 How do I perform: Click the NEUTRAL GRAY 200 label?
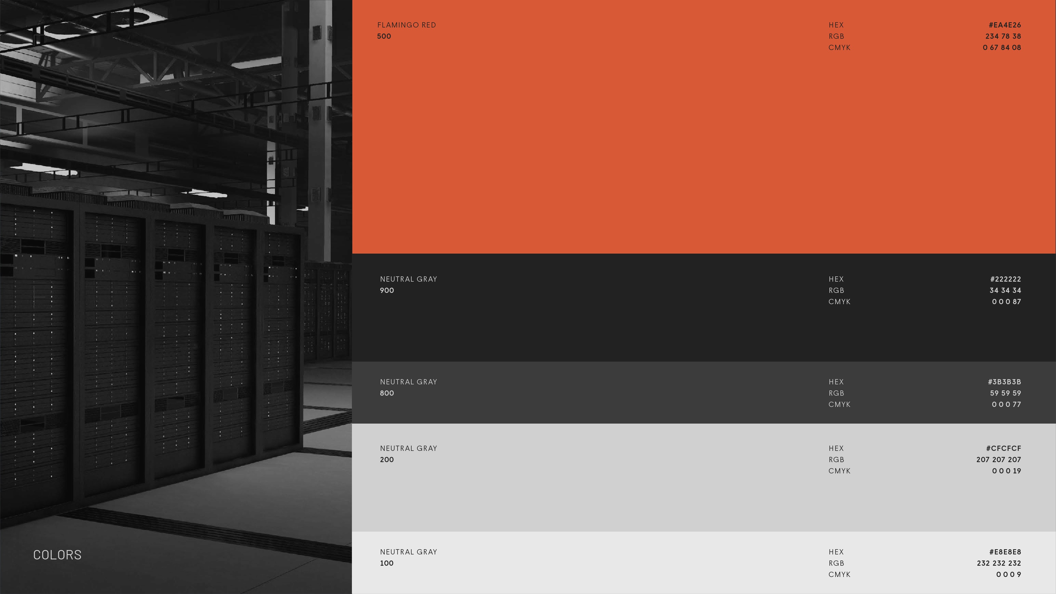pyautogui.click(x=408, y=448)
